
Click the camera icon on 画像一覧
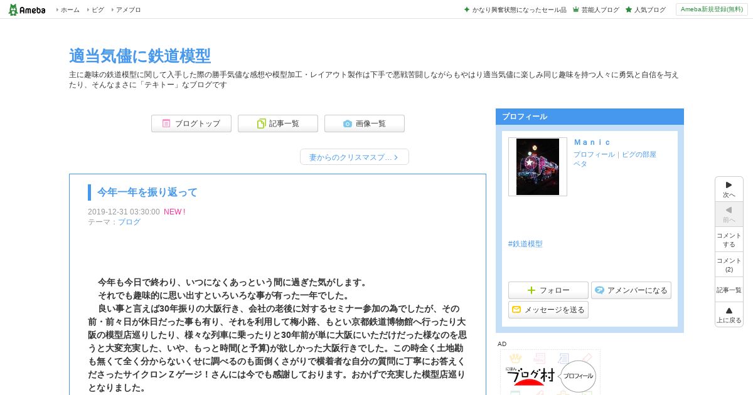pyautogui.click(x=348, y=124)
